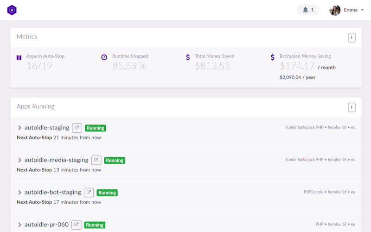The image size is (371, 232).
Task: Click the Apps in Auto-Stop pause icon
Action: point(19,58)
